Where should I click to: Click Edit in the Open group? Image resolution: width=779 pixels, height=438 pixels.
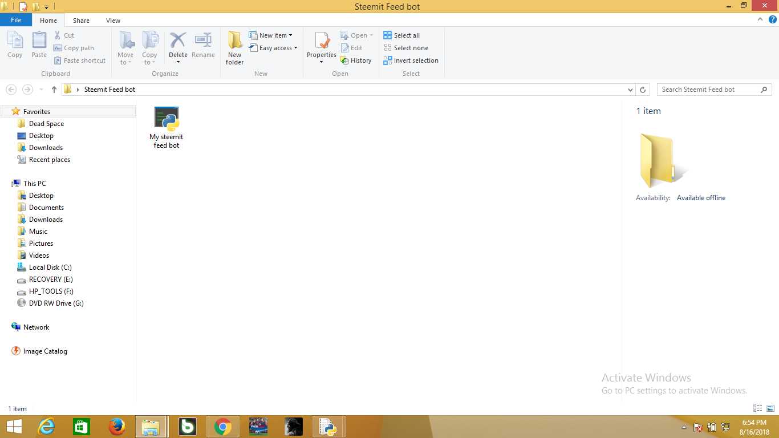351,48
